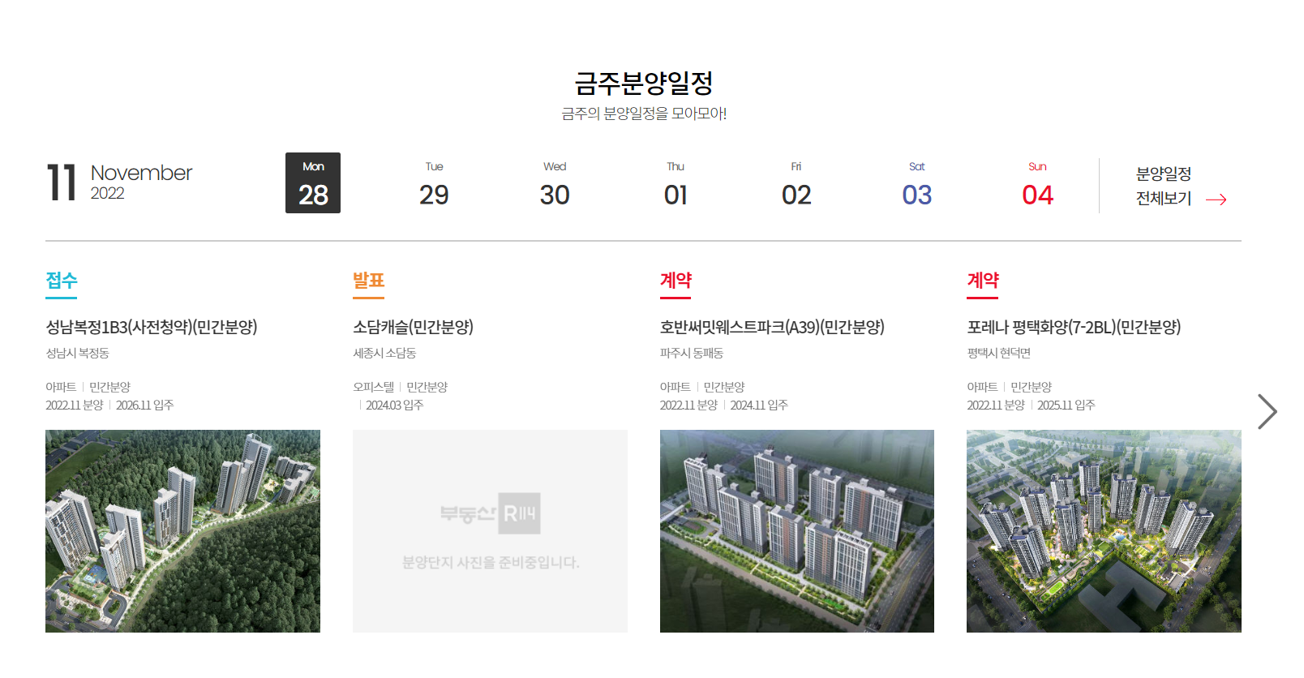
Task: Click the 포레나 평택화양 complex thumbnail
Action: [x=1104, y=531]
